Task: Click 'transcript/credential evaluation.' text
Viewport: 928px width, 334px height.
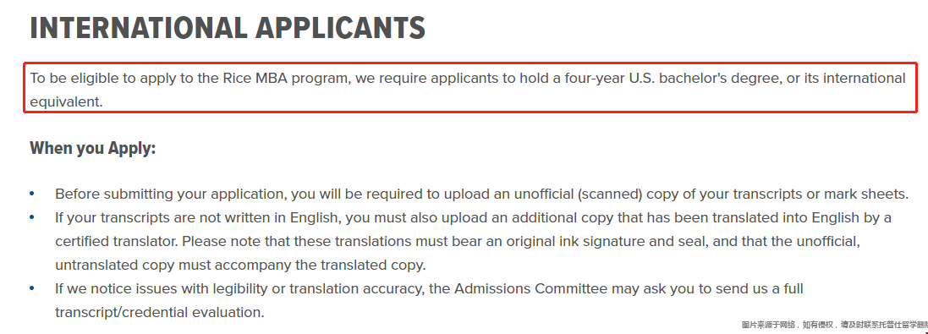Action: [160, 312]
